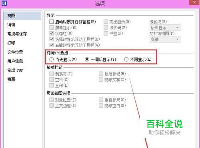Open the 拼写 settings page
The image size is (200, 148).
pyautogui.click(x=11, y=79)
